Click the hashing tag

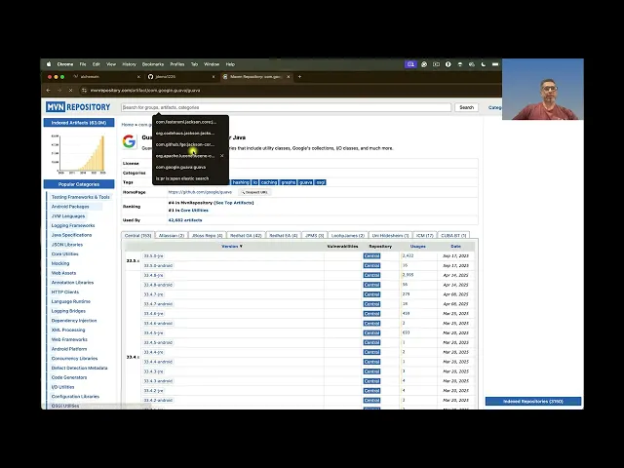point(241,182)
